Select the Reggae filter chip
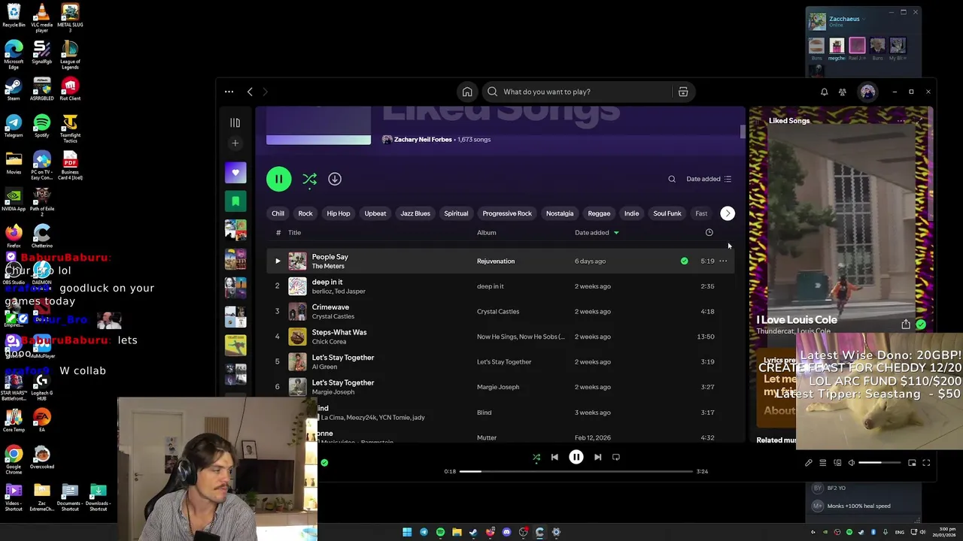963x541 pixels. point(599,213)
